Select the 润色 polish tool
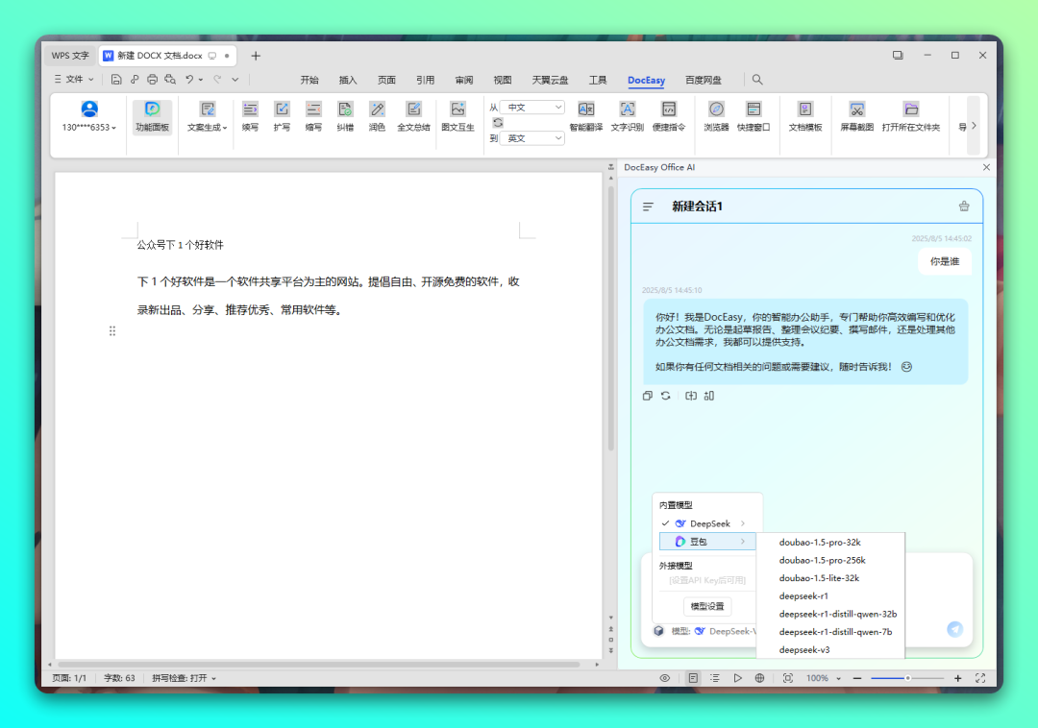Viewport: 1038px width, 728px height. [377, 116]
